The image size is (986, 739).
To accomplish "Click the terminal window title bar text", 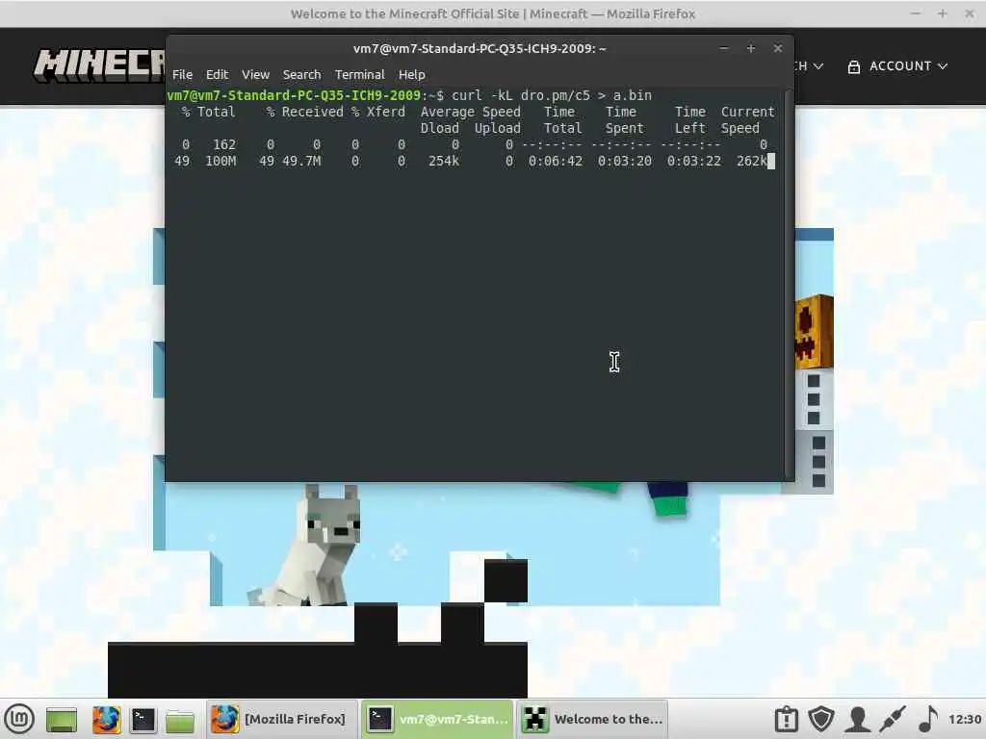I will coord(480,48).
